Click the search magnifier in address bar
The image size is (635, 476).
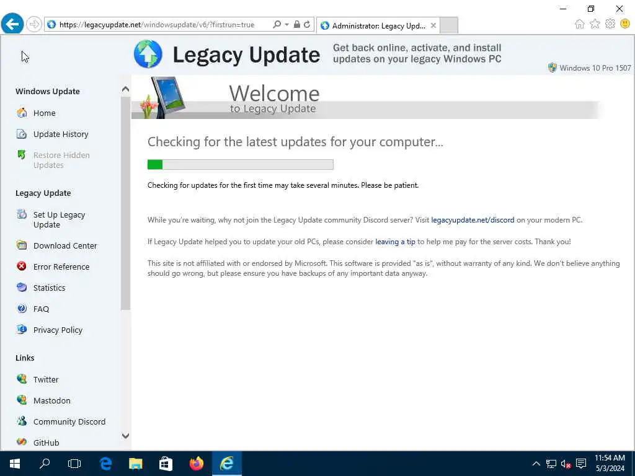pyautogui.click(x=277, y=24)
